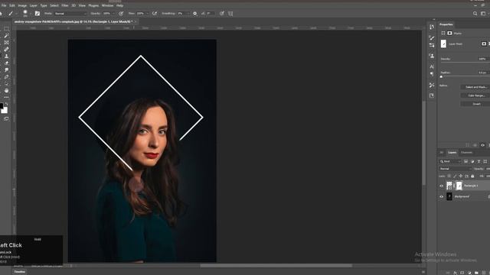Viewport: 490px width, 275px height.
Task: Toggle pressure for opacity icon
Action: tap(121, 14)
